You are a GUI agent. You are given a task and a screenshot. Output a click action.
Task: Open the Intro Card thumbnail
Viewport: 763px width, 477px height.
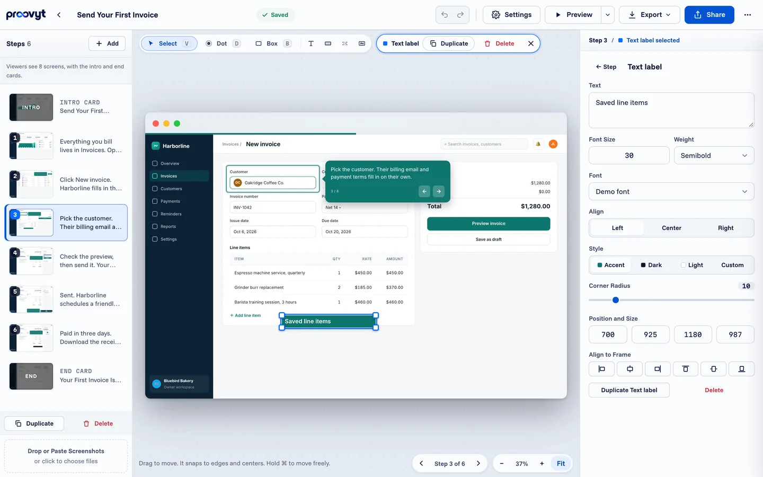[x=31, y=107]
